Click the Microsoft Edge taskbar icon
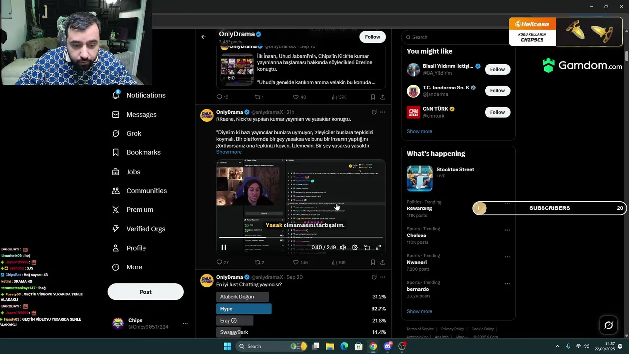The width and height of the screenshot is (629, 354). (344, 346)
